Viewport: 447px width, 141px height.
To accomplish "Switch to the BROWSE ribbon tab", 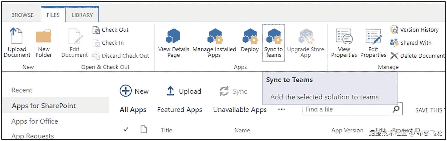I will (x=23, y=15).
